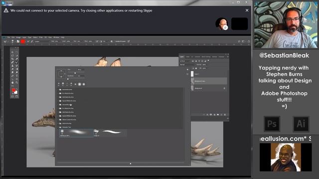Viewport: 319px width, 179px height.
Task: Select the Type tool in toolbox
Action: (16, 76)
